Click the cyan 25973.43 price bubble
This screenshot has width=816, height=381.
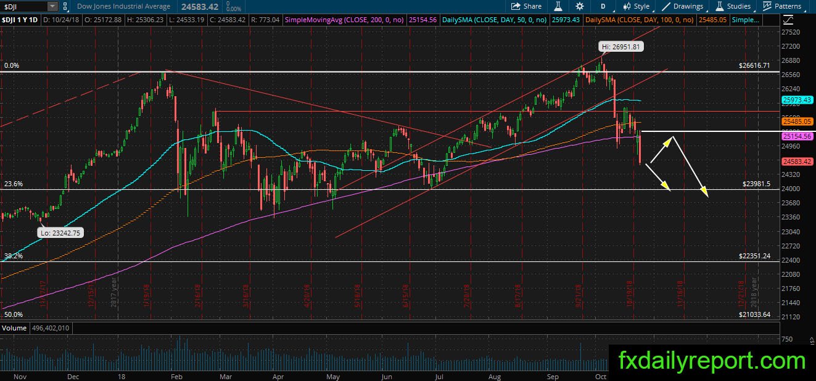797,100
